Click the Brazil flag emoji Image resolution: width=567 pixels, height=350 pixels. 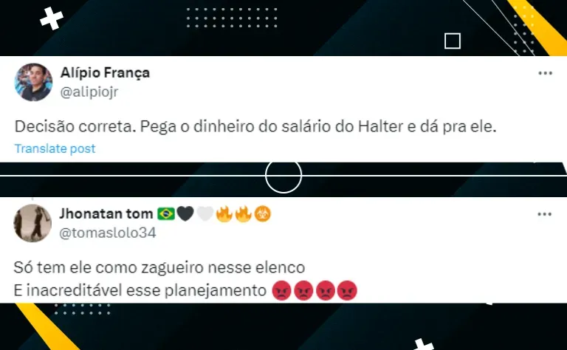pos(166,213)
